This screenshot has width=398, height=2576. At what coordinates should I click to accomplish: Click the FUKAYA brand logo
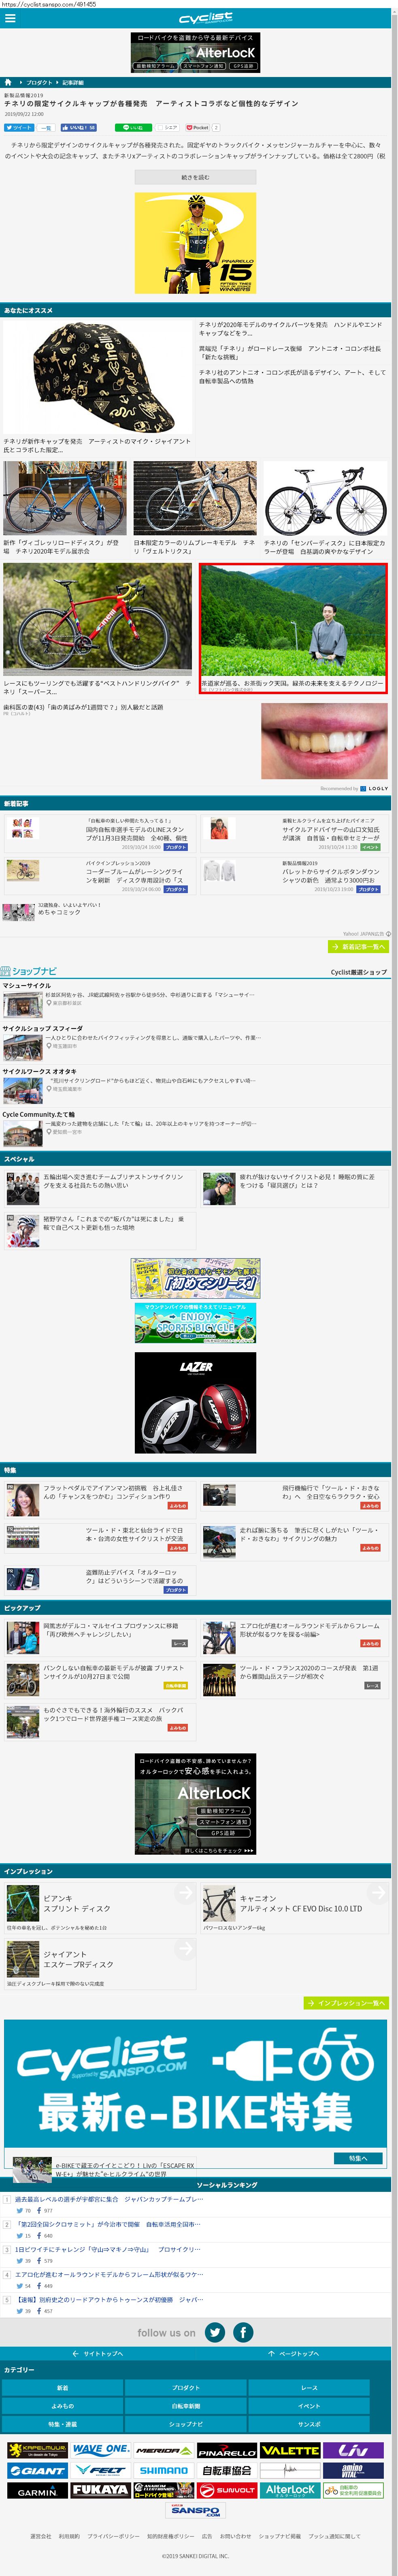coord(100,2490)
